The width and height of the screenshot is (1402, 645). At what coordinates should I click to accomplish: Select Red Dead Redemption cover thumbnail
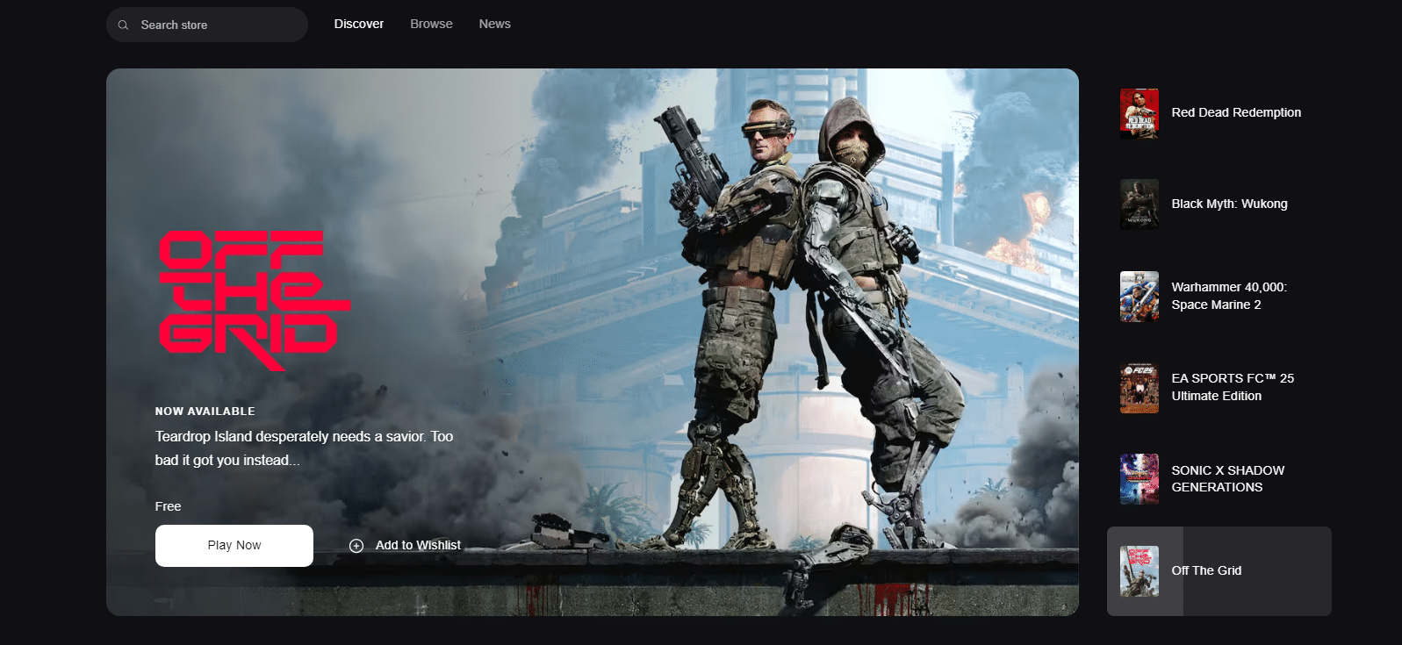tap(1140, 113)
